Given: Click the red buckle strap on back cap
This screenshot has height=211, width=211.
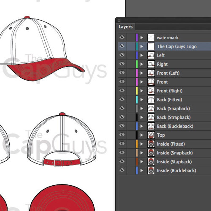Looking at the screenshot, I should tap(62, 162).
